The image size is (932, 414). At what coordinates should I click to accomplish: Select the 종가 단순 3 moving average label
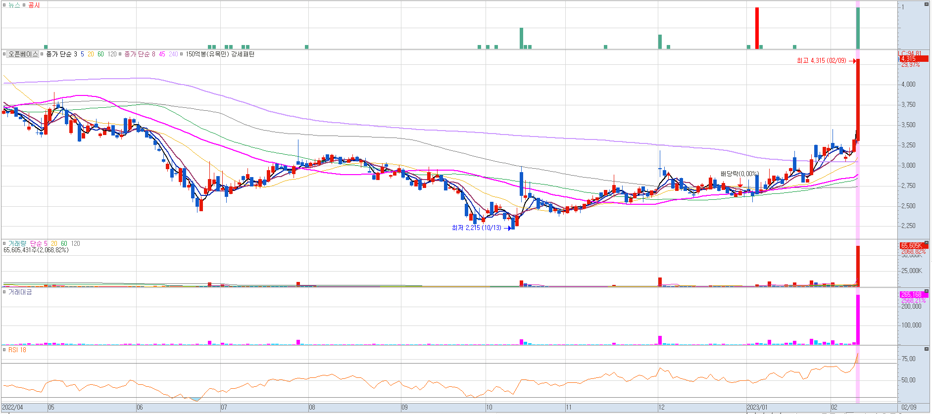[61, 54]
